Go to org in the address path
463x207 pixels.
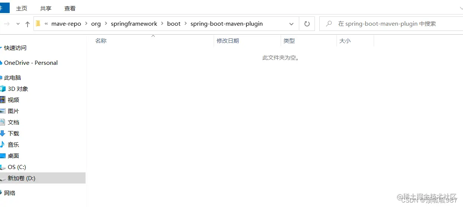(96, 24)
